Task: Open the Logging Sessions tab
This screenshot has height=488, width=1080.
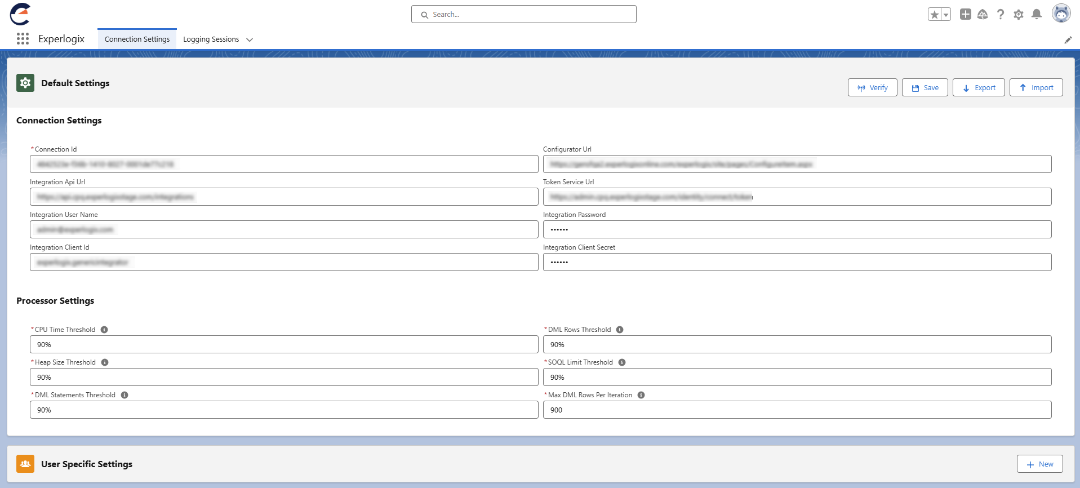Action: coord(211,39)
